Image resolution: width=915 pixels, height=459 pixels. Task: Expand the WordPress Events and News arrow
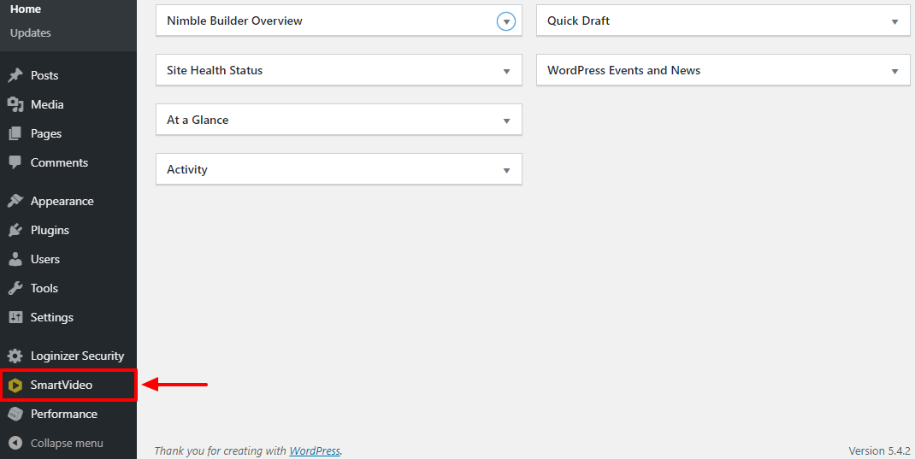click(894, 71)
